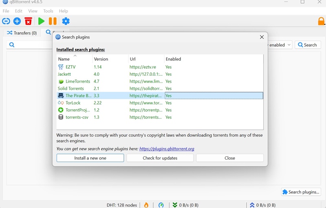Select the Jackett plugin row
The height and width of the screenshot is (208, 326).
(x=160, y=74)
